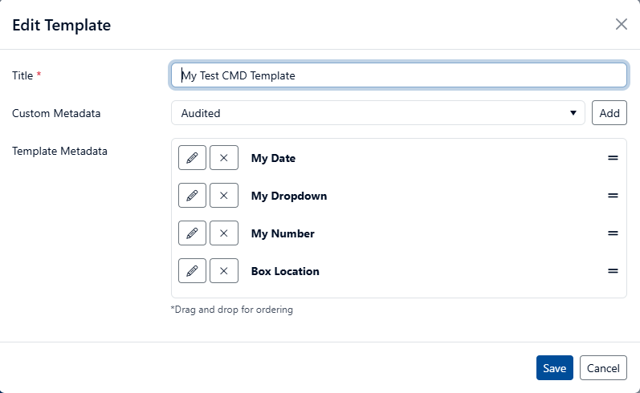This screenshot has height=393, width=640.
Task: Delete Box Location from the template
Action: point(224,271)
